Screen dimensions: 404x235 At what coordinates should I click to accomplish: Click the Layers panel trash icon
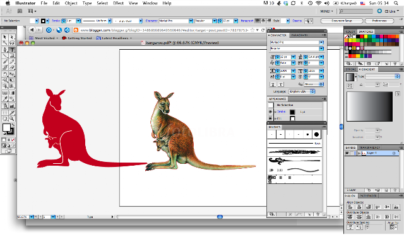tap(395, 190)
